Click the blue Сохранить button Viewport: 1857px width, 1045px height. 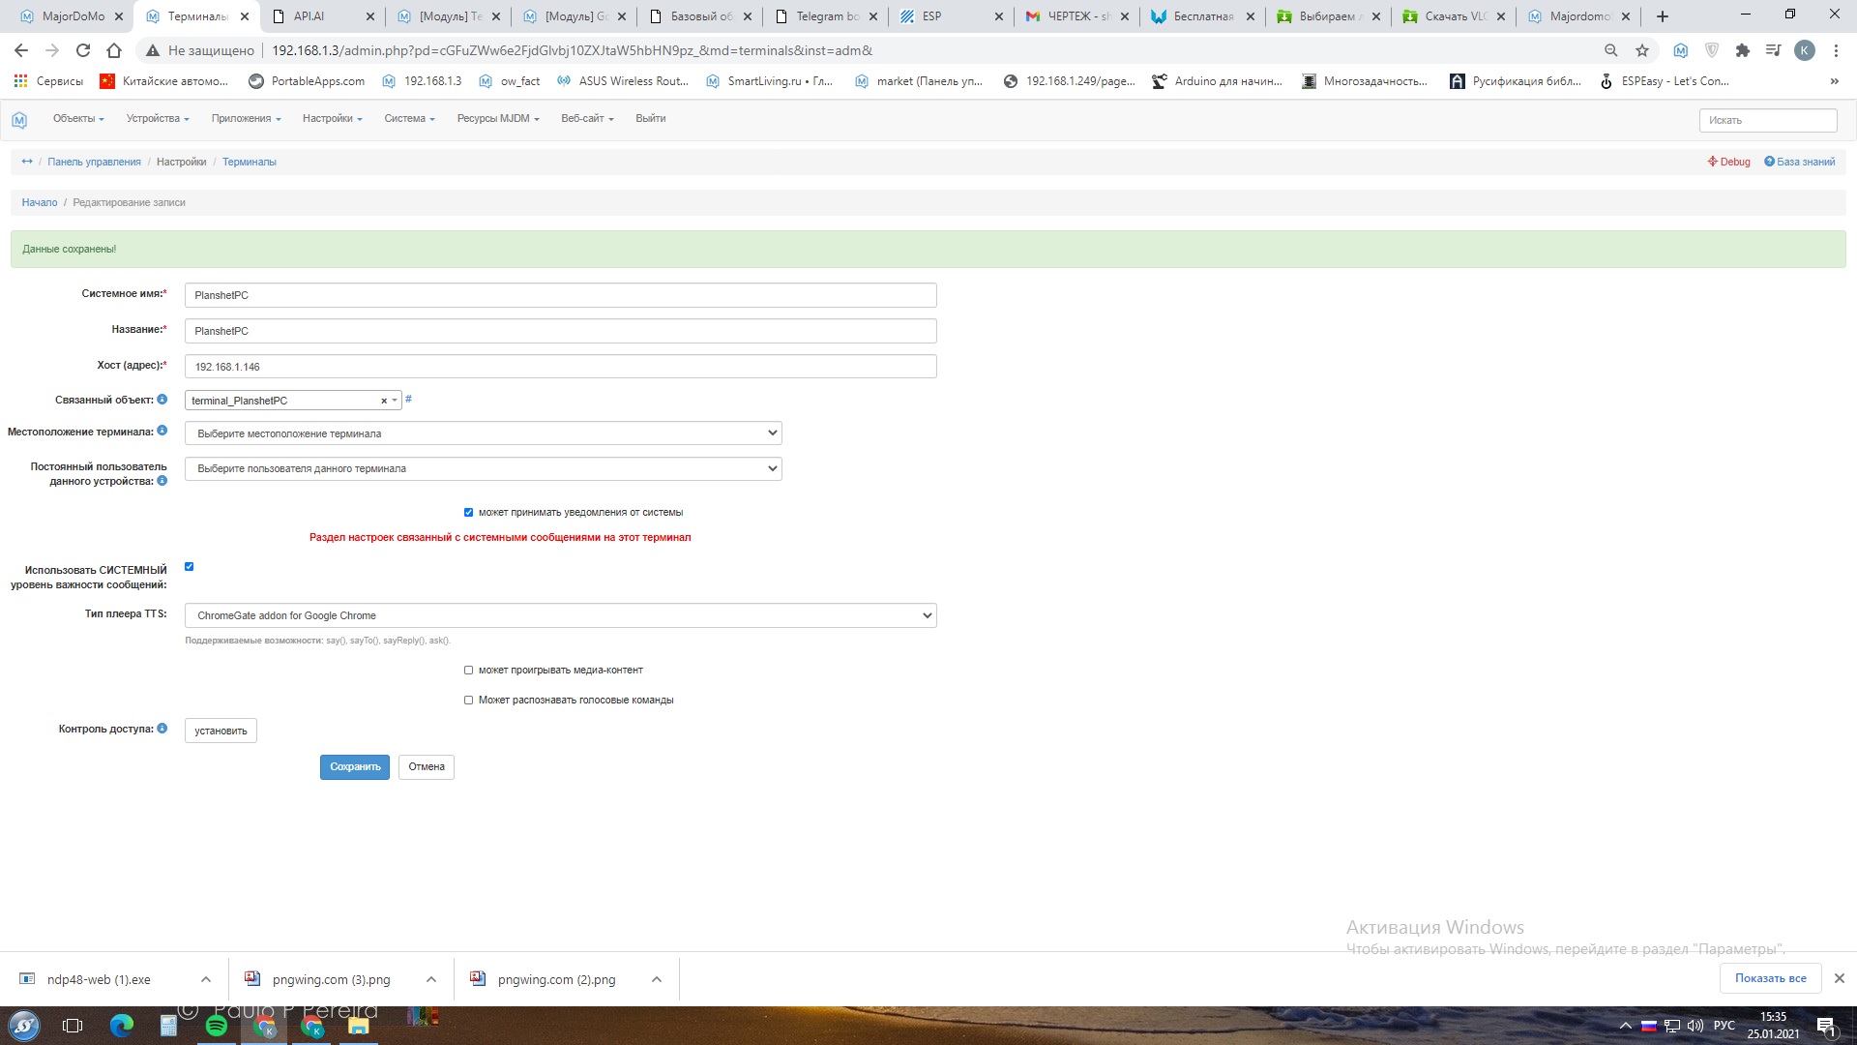[355, 767]
